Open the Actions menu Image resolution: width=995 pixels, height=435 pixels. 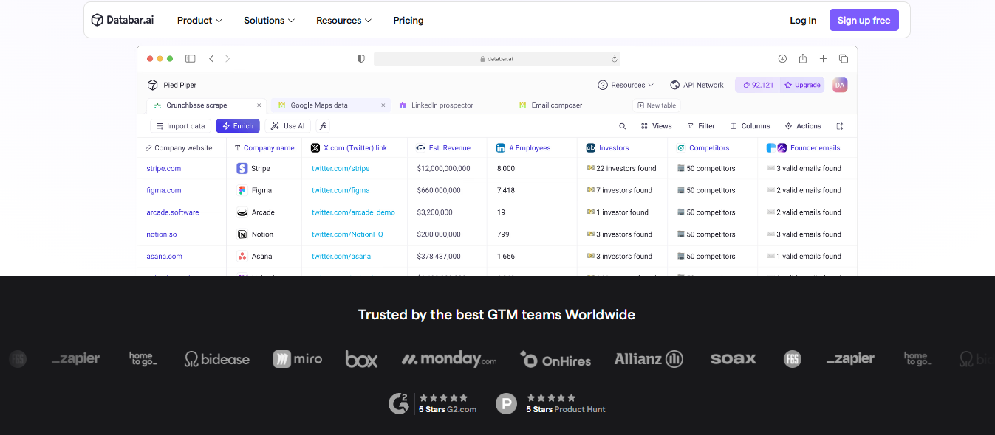803,126
